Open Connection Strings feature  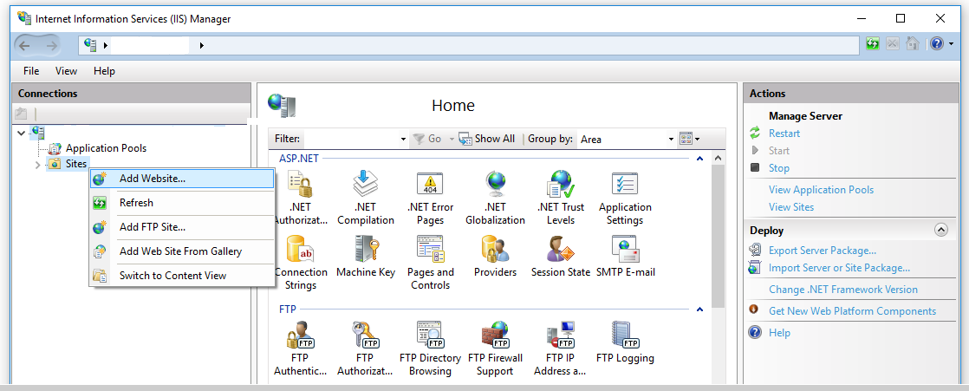point(301,263)
